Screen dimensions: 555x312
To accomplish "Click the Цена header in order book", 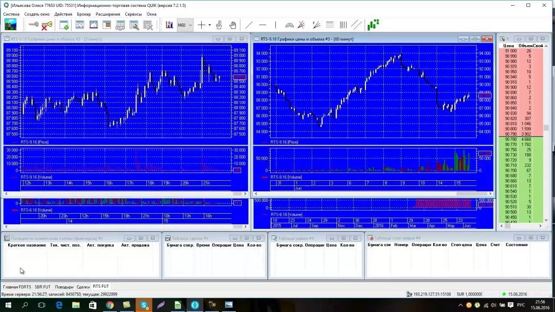I will [x=509, y=46].
